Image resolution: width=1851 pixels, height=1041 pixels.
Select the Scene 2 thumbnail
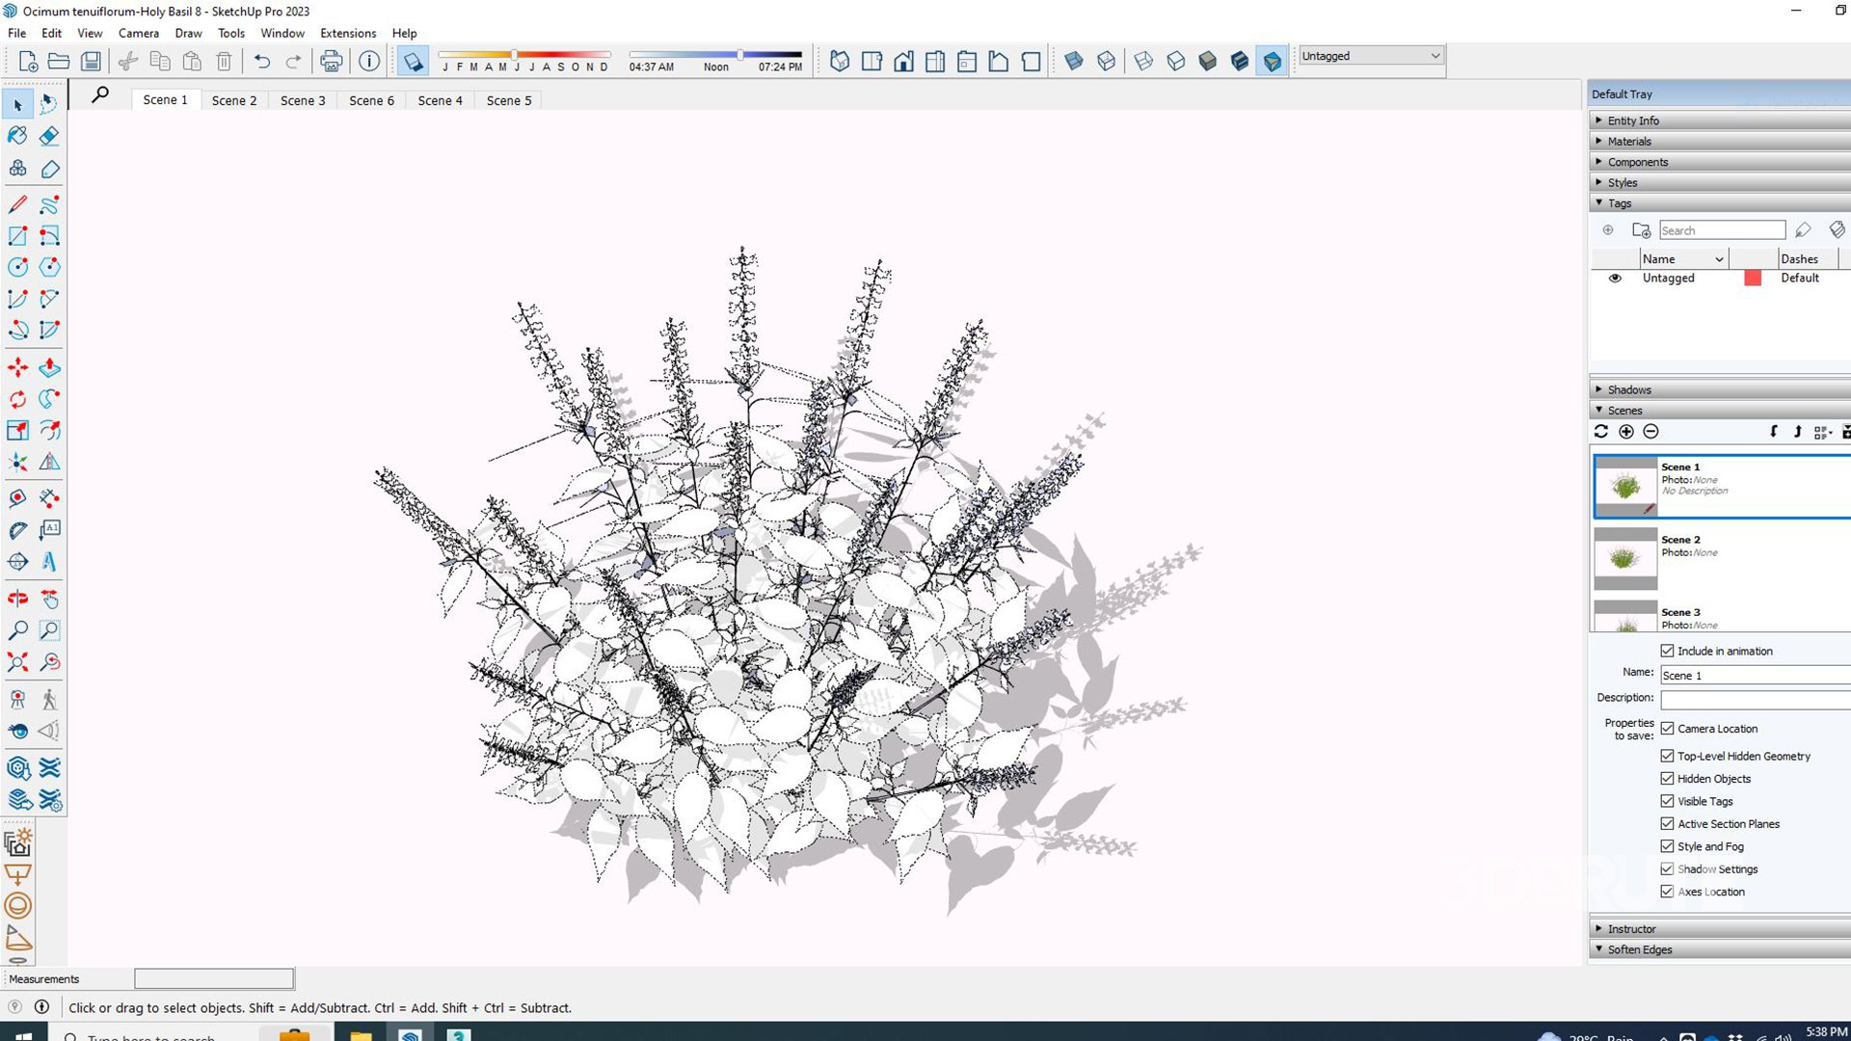(x=1625, y=558)
